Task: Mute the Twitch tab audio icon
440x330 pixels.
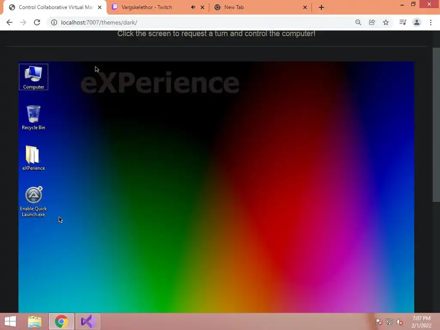Action: tap(193, 7)
